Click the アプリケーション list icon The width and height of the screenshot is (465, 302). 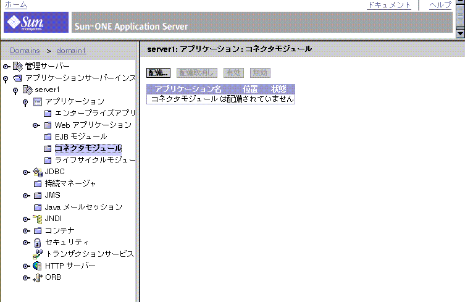pos(38,102)
